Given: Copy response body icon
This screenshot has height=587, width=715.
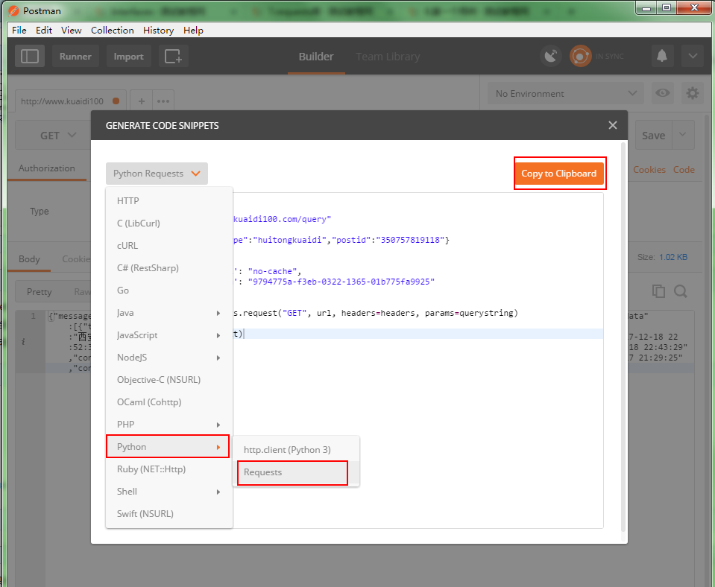Looking at the screenshot, I should pos(658,291).
